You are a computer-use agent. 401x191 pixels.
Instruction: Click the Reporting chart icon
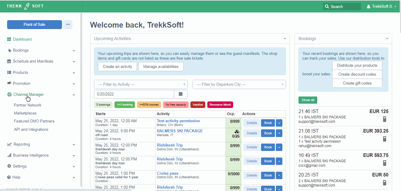9,144
